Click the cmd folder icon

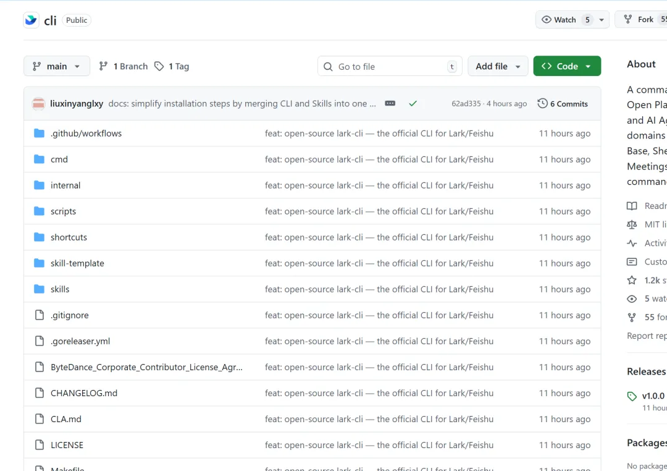(x=39, y=159)
